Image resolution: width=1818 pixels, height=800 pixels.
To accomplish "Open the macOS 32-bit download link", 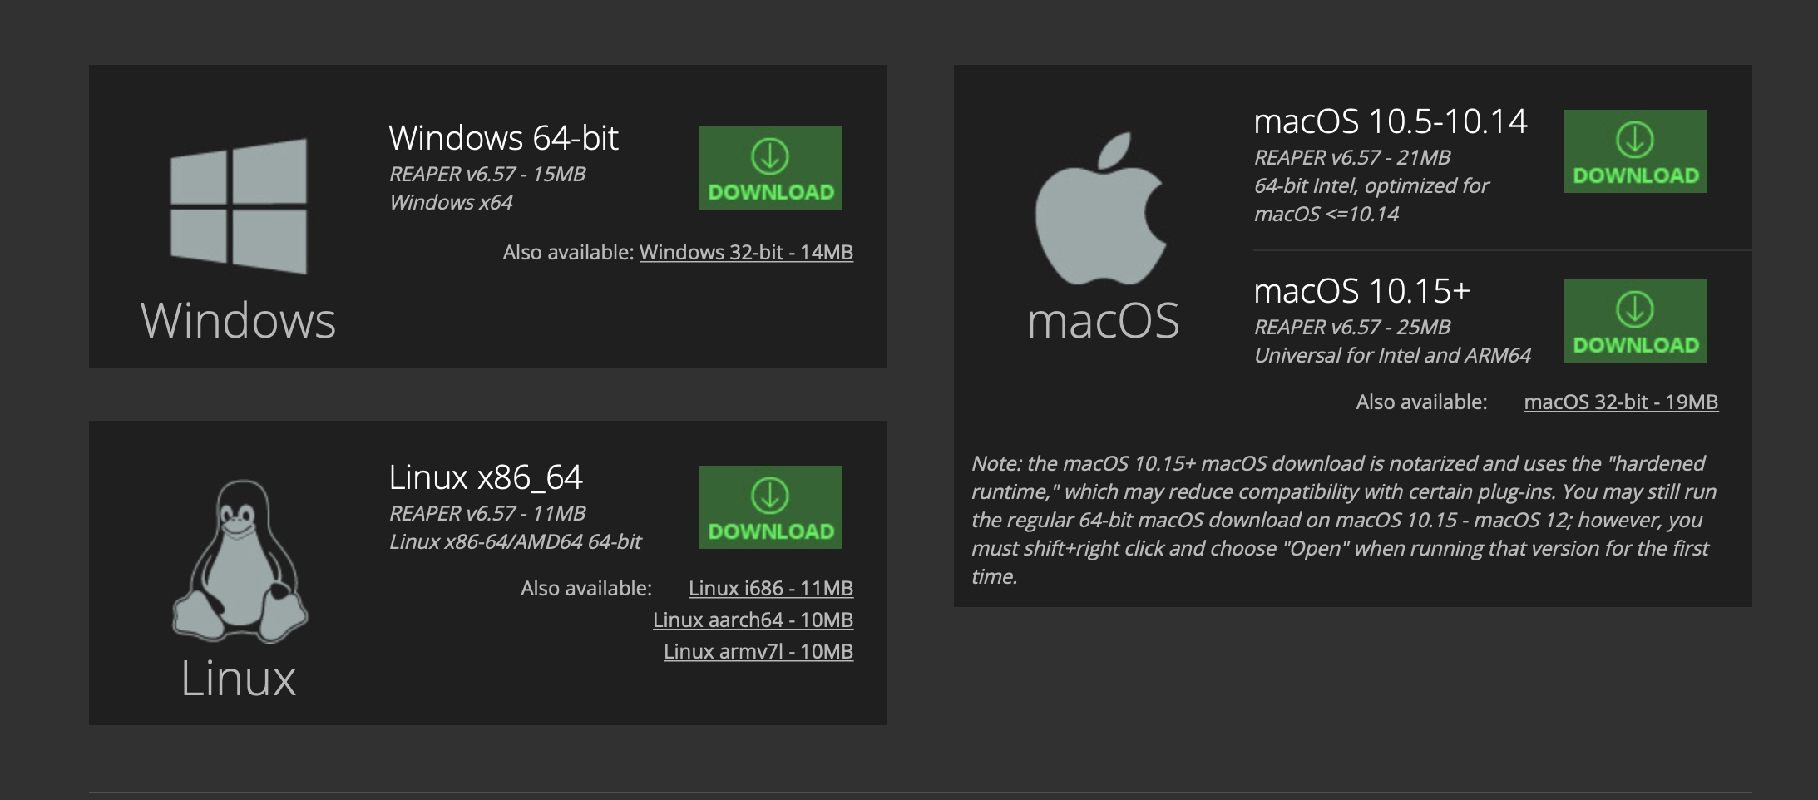I will point(1620,402).
